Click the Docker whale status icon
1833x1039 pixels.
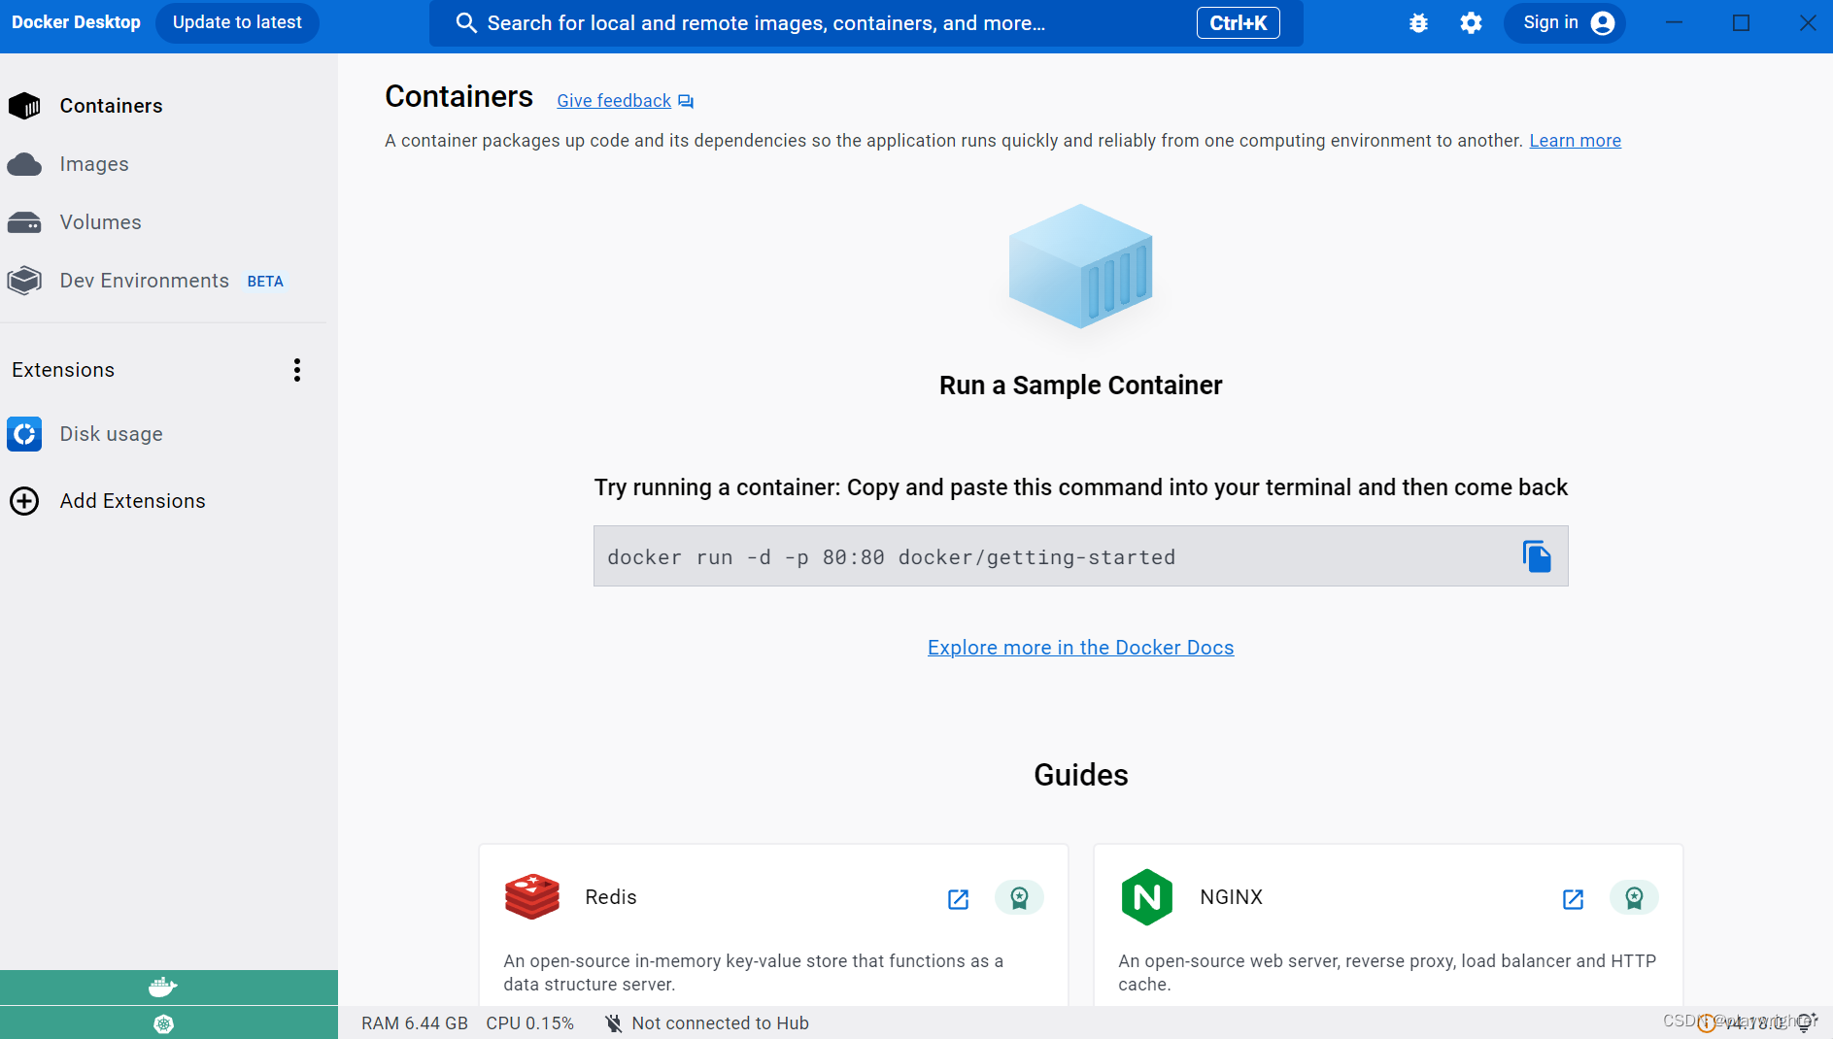[163, 988]
